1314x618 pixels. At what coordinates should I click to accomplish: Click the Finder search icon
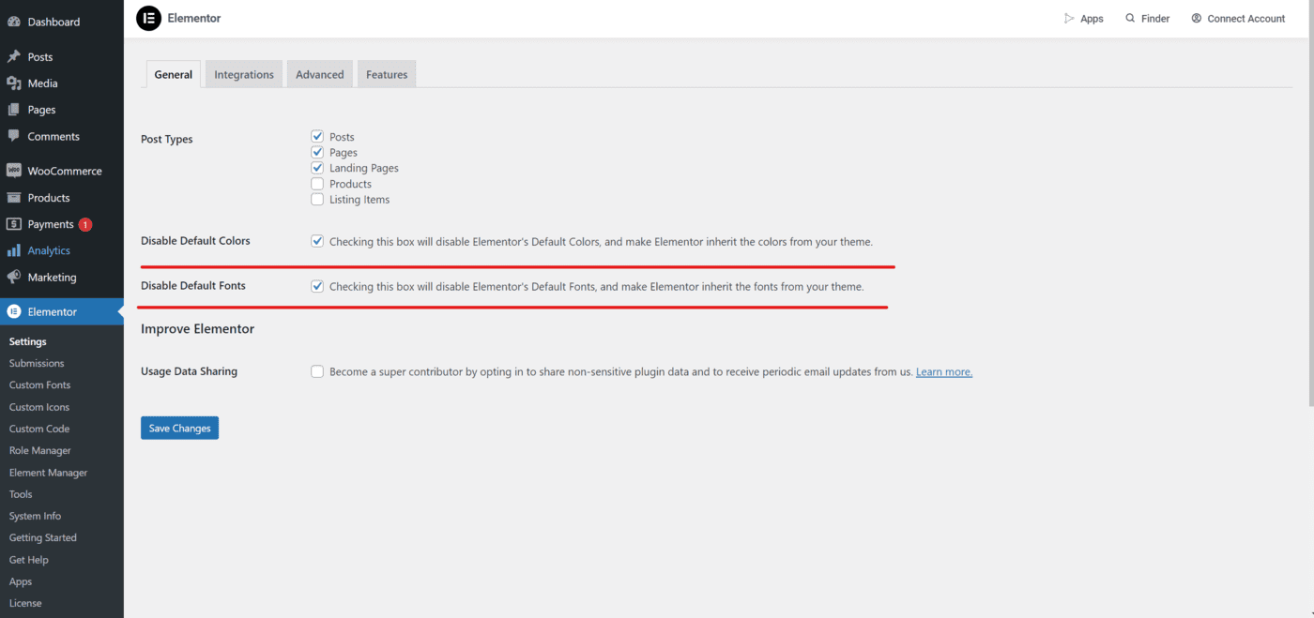1130,19
